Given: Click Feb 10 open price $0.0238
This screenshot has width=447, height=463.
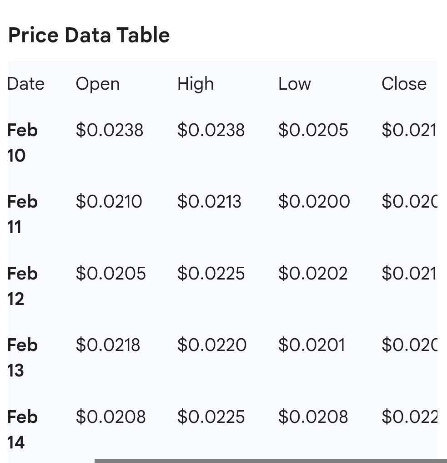Looking at the screenshot, I should coord(110,130).
